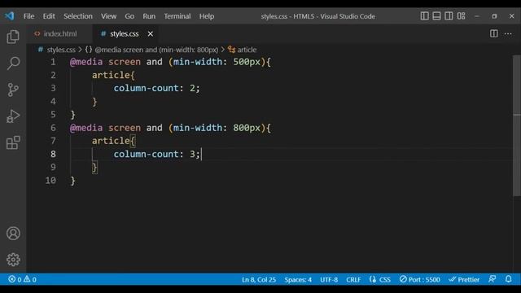Open the feedback icon in status bar
This screenshot has height=293, width=521.
click(x=492, y=279)
